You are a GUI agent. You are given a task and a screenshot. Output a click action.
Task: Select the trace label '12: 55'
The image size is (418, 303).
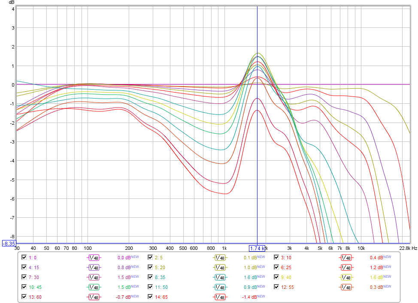tap(288, 287)
